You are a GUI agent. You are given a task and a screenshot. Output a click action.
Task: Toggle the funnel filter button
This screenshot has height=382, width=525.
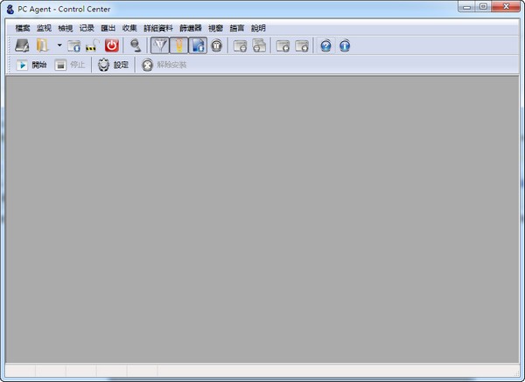click(x=160, y=45)
